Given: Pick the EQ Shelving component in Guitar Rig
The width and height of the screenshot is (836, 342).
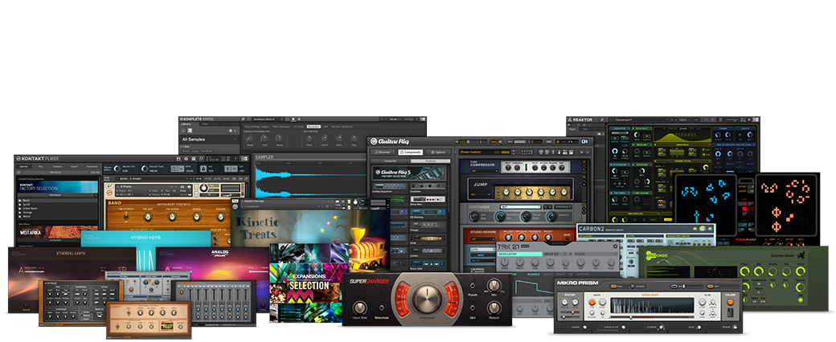Looking at the screenshot, I should (x=428, y=214).
